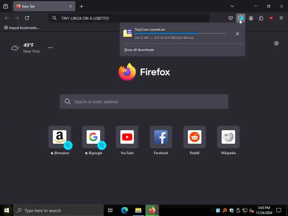The height and width of the screenshot is (216, 288).
Task: Open the Action Center notifications icon
Action: 279,210
